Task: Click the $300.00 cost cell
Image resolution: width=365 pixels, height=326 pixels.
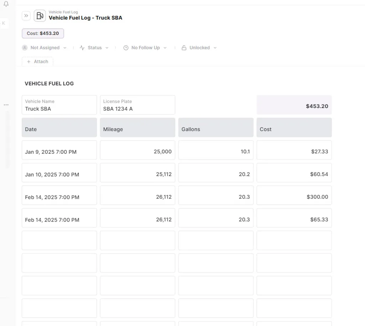Action: (x=294, y=197)
